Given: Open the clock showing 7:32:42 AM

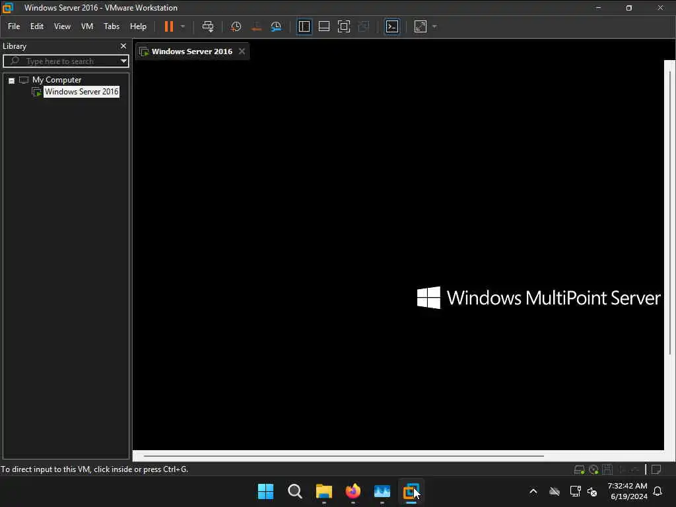Looking at the screenshot, I should [628, 491].
